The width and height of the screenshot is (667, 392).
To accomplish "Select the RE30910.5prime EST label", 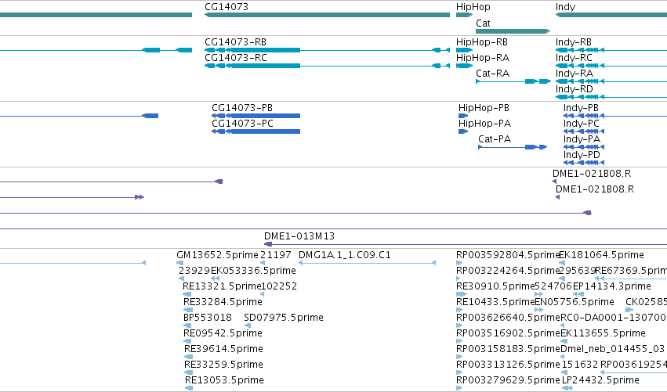I will click(x=495, y=286).
